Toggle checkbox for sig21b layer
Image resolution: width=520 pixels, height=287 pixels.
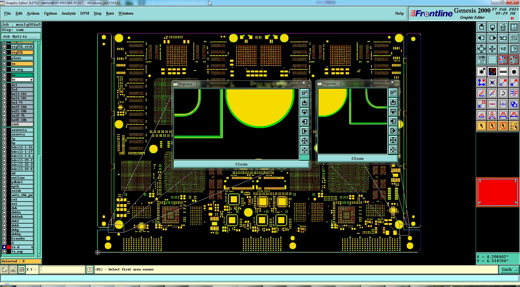coord(4,52)
